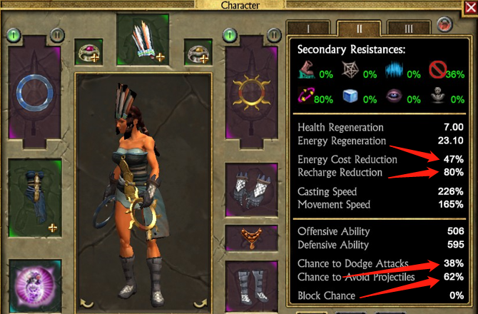Click the purple glowing artifact slot
Screen dimensions: 478x314
[35, 286]
